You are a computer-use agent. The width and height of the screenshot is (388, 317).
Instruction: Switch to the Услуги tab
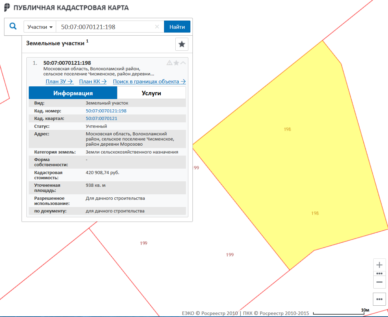point(151,93)
